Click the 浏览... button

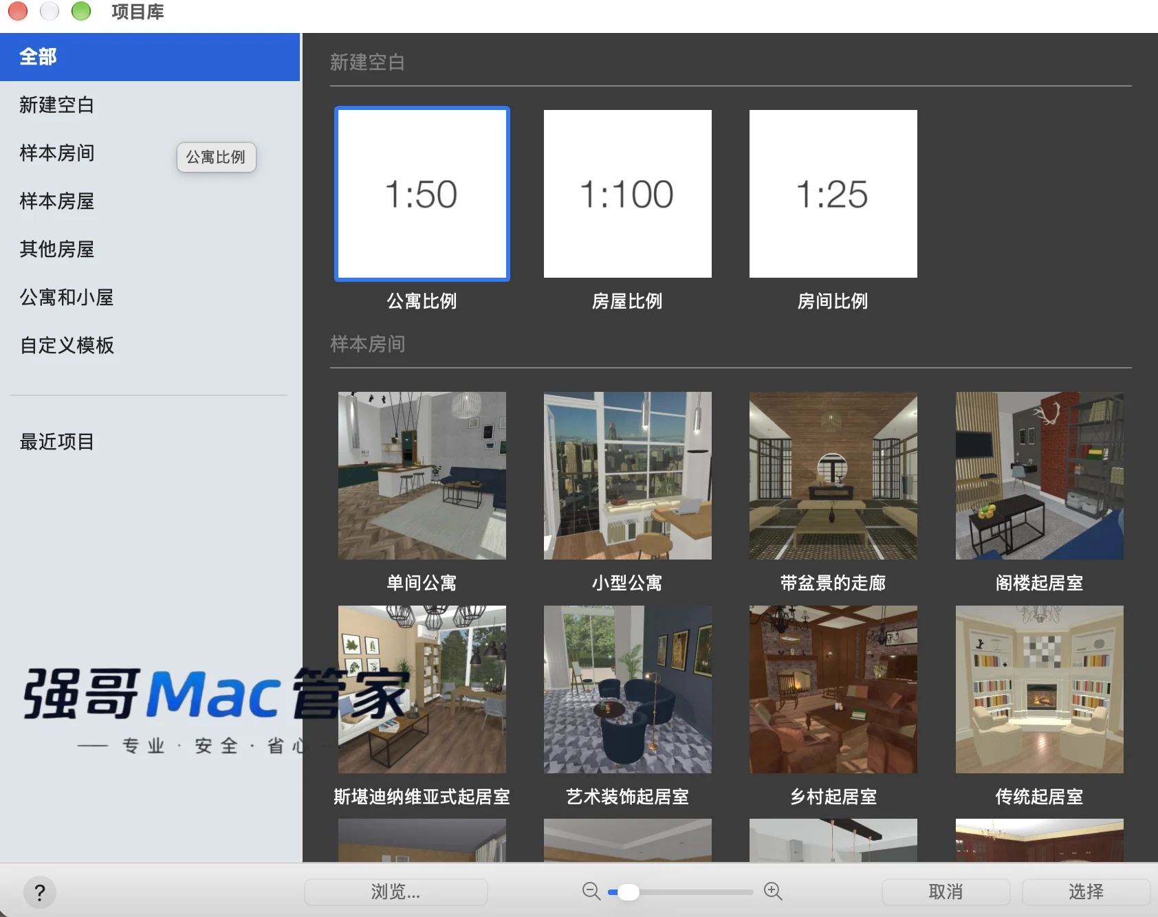396,892
